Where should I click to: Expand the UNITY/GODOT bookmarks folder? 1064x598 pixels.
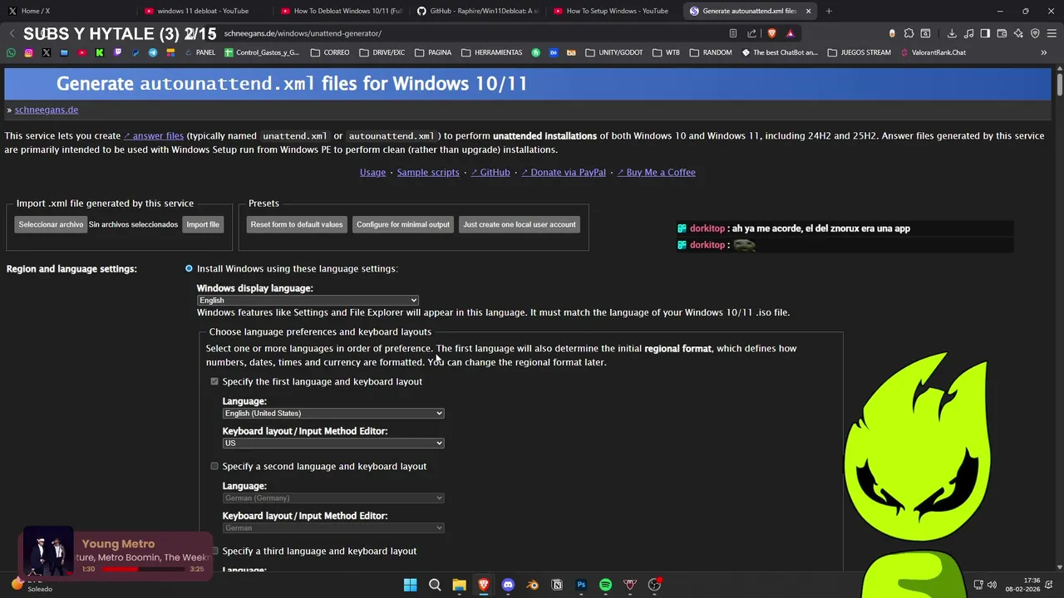tap(614, 52)
